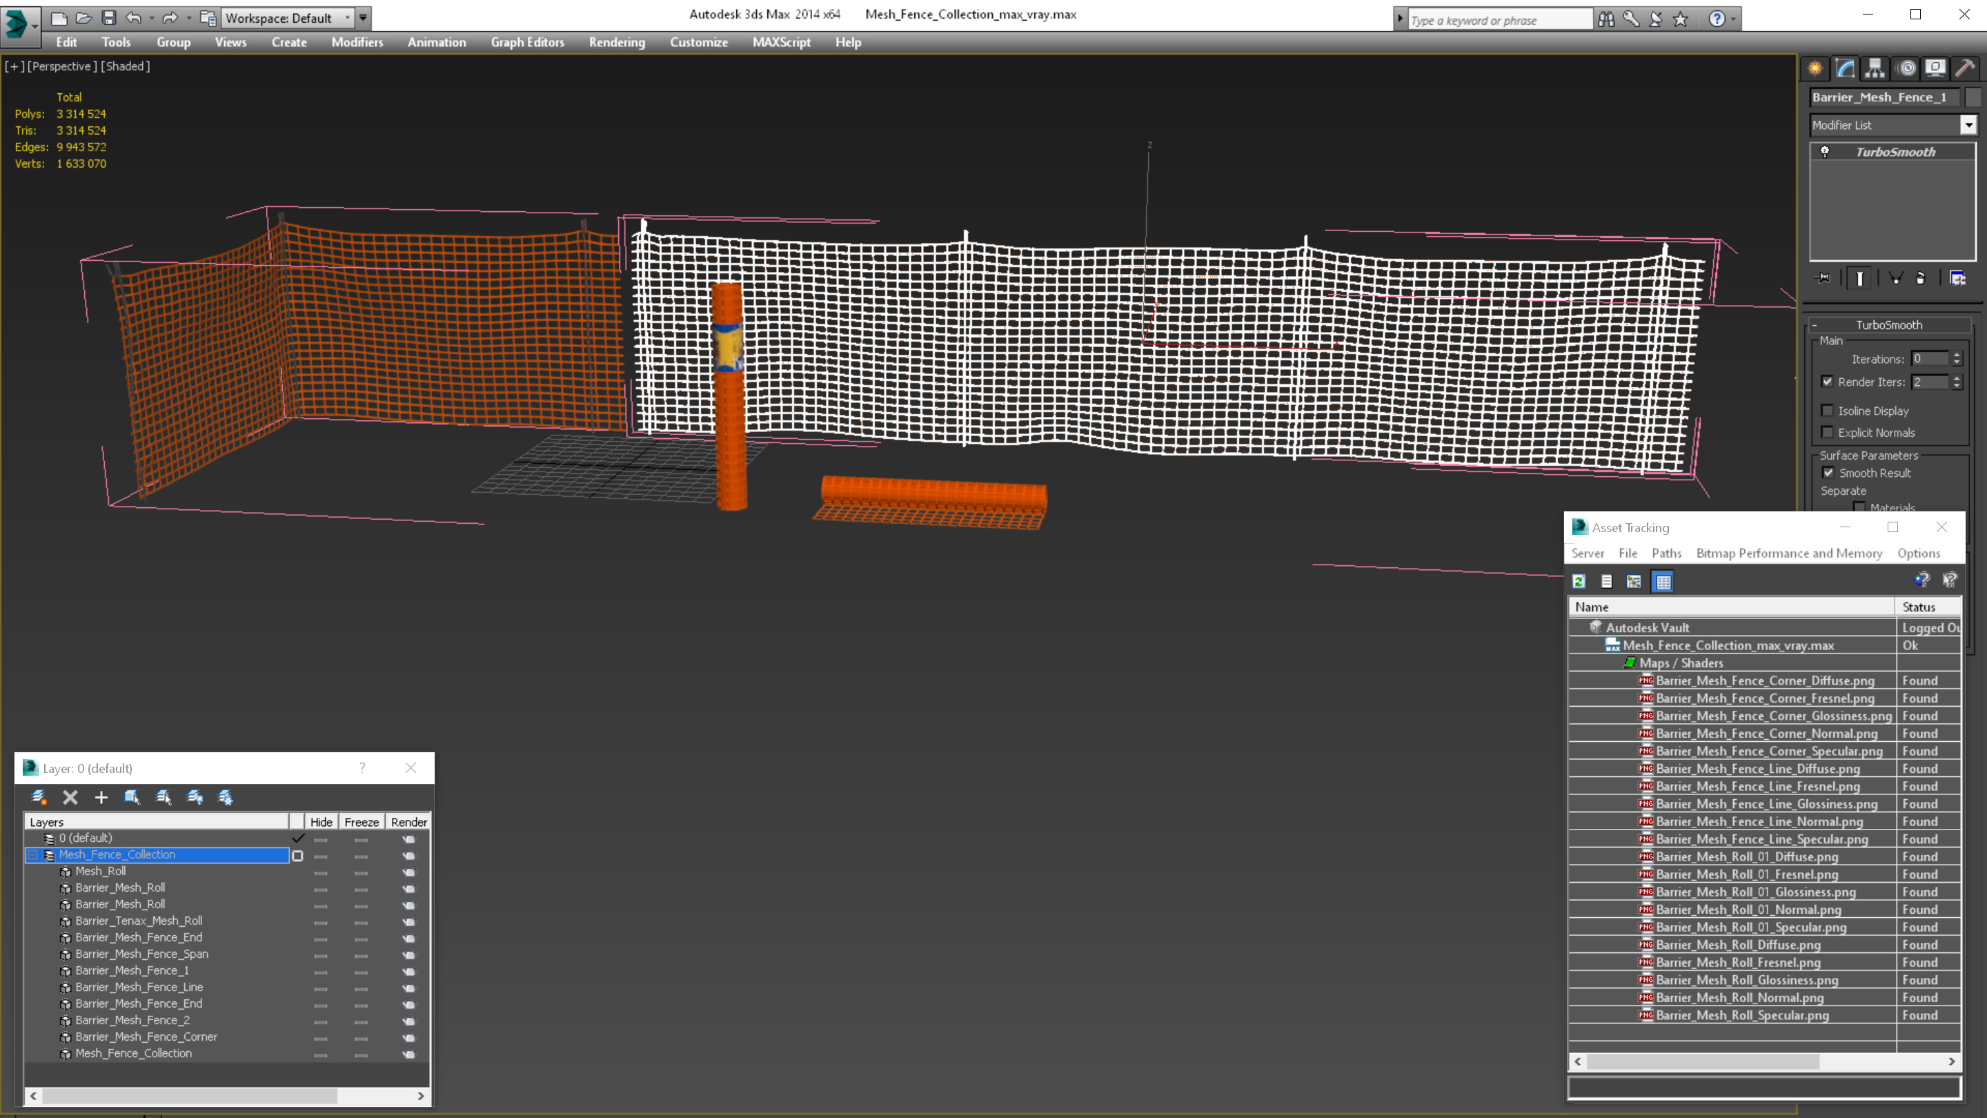
Task: Open the Modifier List dropdown
Action: [x=1968, y=125]
